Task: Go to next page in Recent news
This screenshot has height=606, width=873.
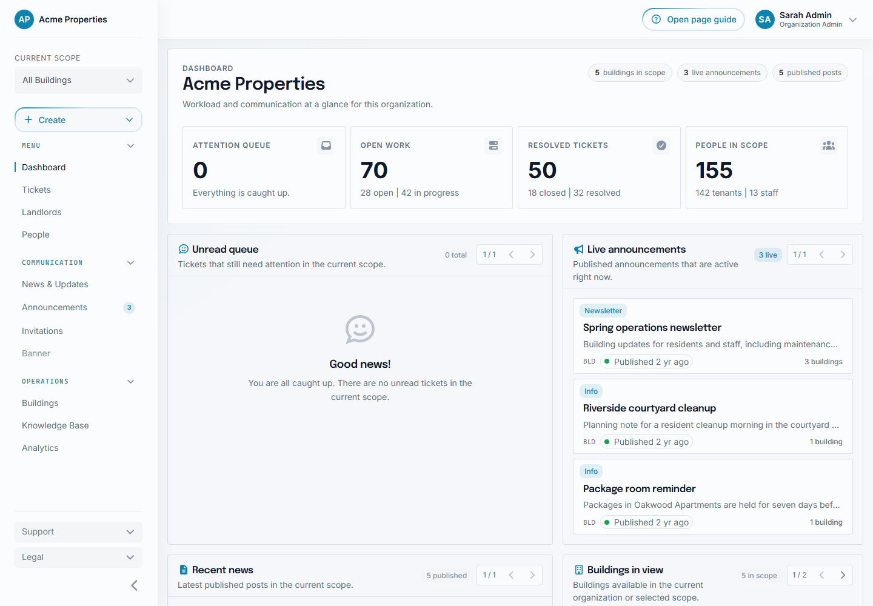Action: click(532, 575)
